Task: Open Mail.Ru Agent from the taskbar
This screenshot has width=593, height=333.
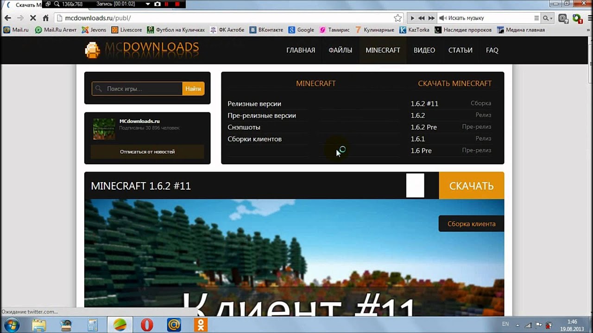Action: click(x=174, y=325)
